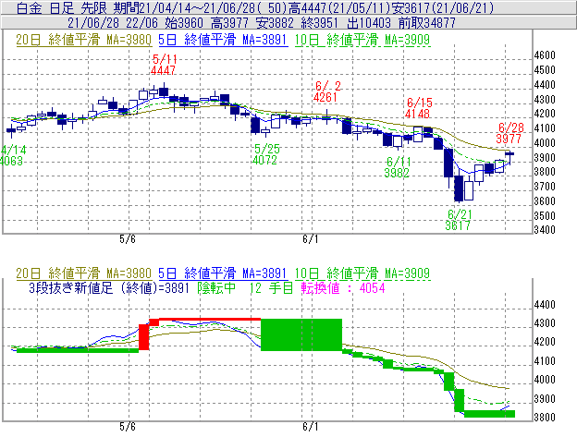Click the 3800 lower axis label
Screen dimensions: 577x437
pos(545,418)
